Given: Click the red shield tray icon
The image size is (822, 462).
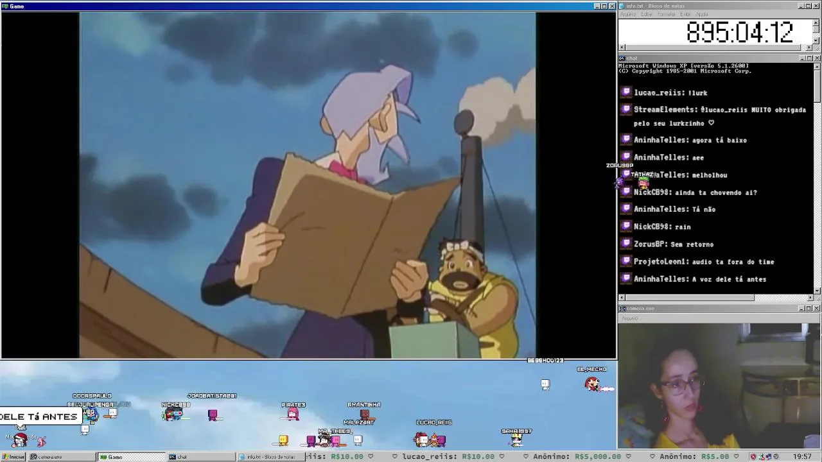Looking at the screenshot, I should pos(754,457).
